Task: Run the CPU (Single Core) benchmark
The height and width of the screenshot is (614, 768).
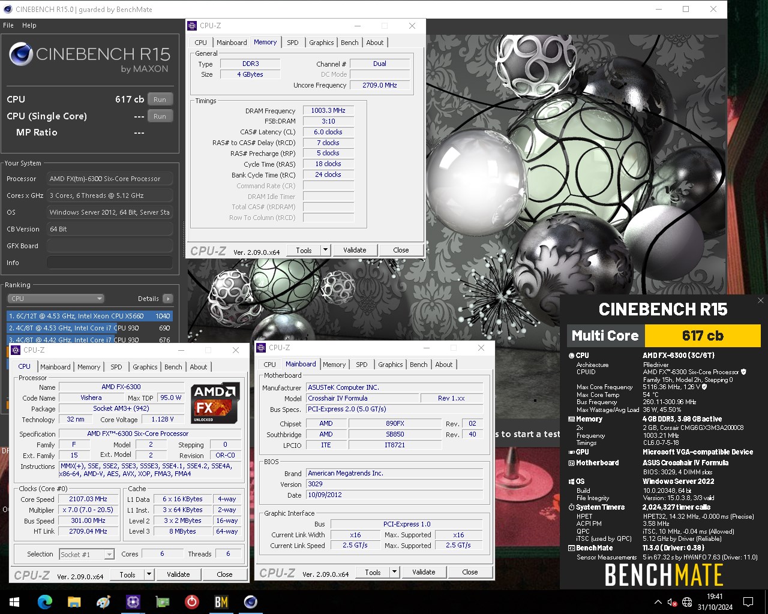Action: pyautogui.click(x=160, y=116)
